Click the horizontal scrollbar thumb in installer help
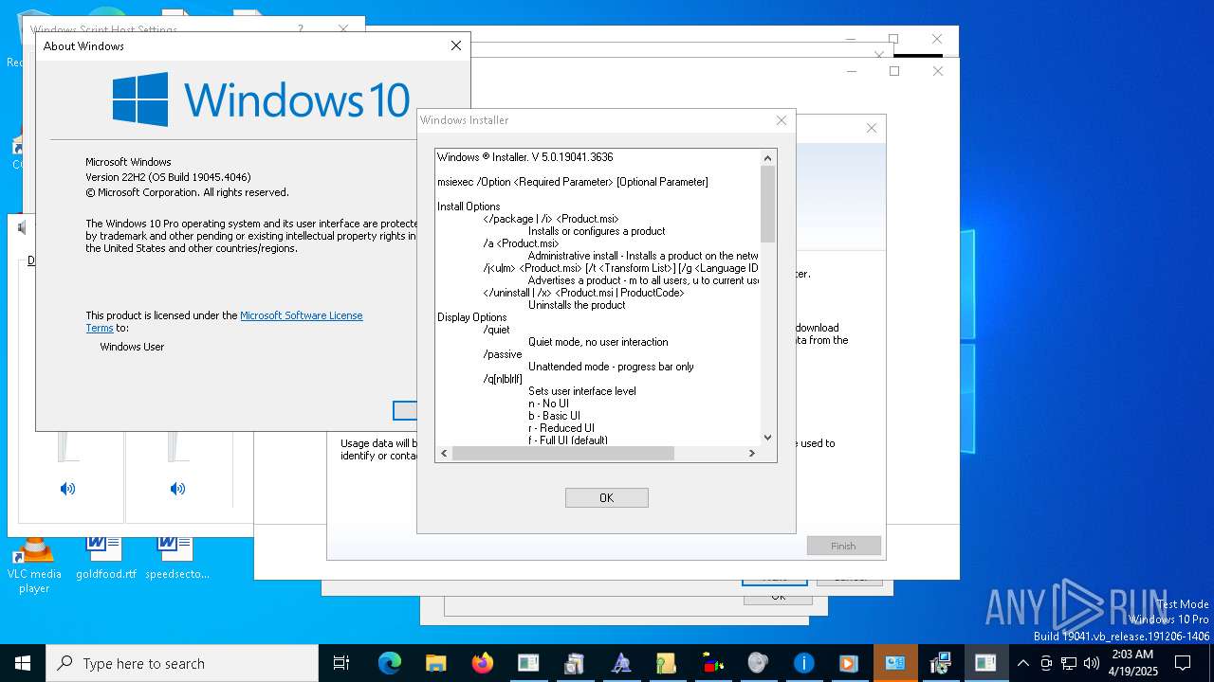 (563, 454)
